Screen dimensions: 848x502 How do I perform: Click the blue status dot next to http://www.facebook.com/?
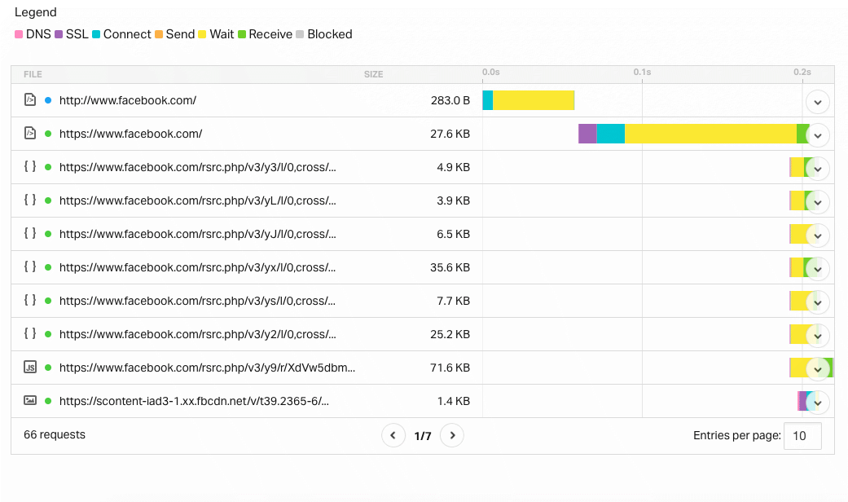click(47, 100)
